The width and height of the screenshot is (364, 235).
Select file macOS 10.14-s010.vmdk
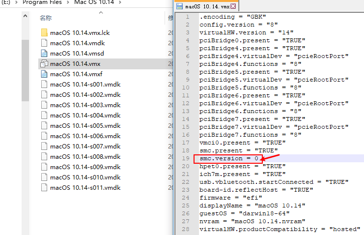(85, 177)
